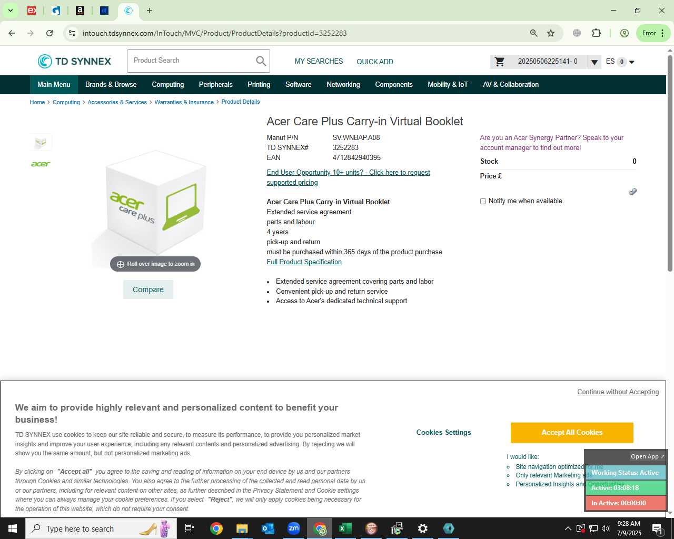Open a new browser tab
Image resolution: width=674 pixels, height=539 pixels.
tap(150, 11)
